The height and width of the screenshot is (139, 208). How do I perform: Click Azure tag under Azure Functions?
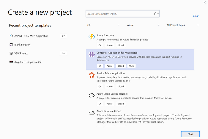110,45
